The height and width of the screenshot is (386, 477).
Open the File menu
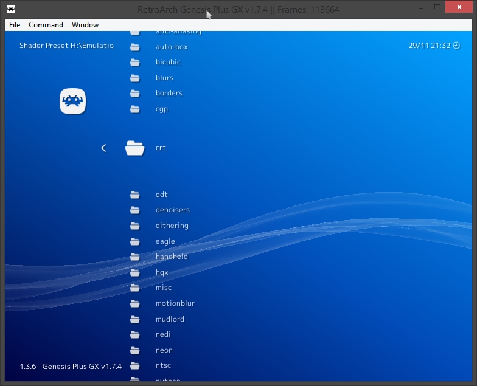point(15,25)
